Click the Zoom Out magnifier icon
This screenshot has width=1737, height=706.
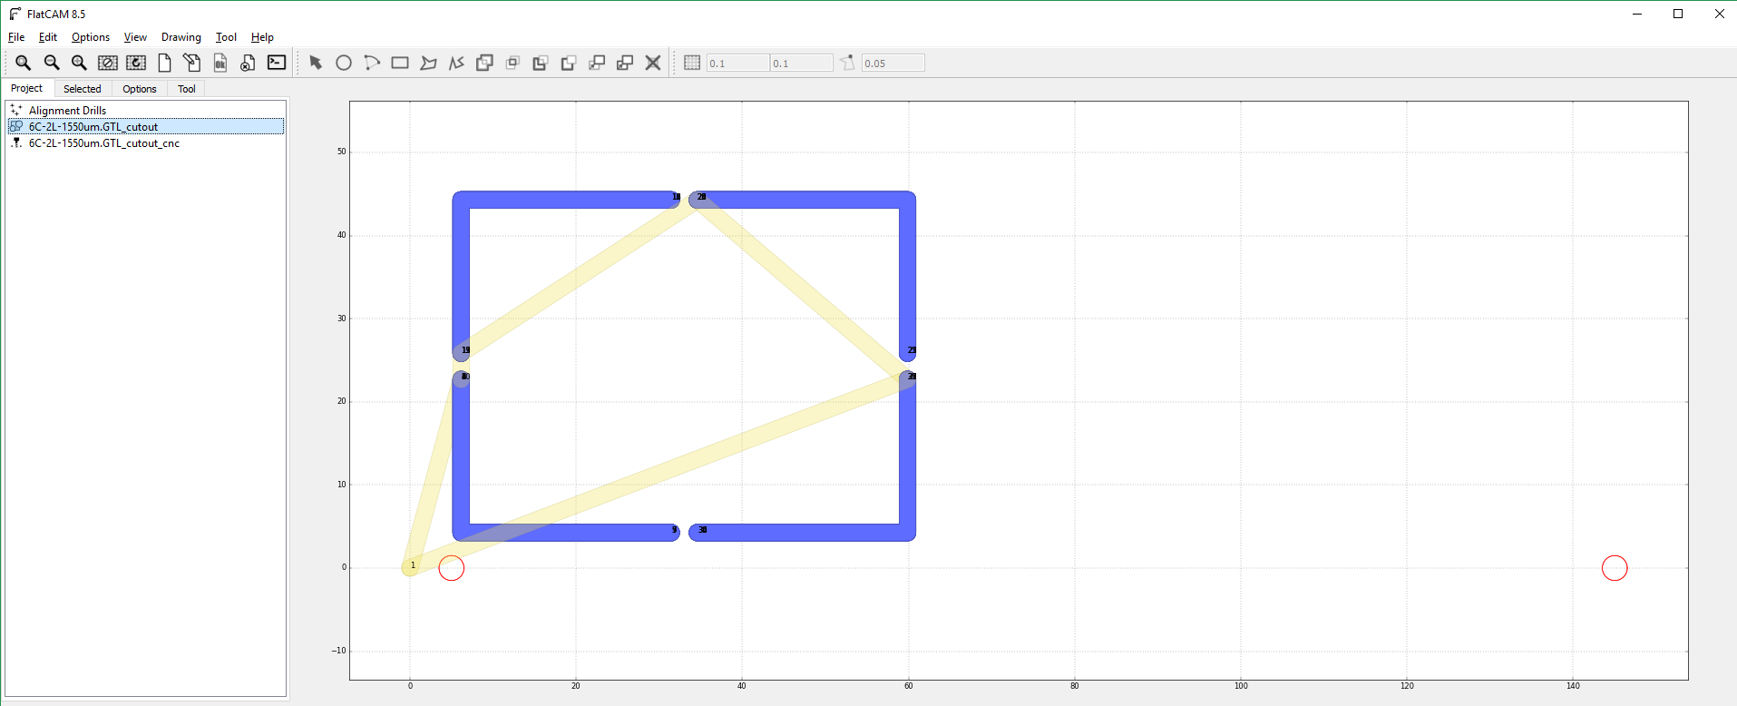point(52,63)
